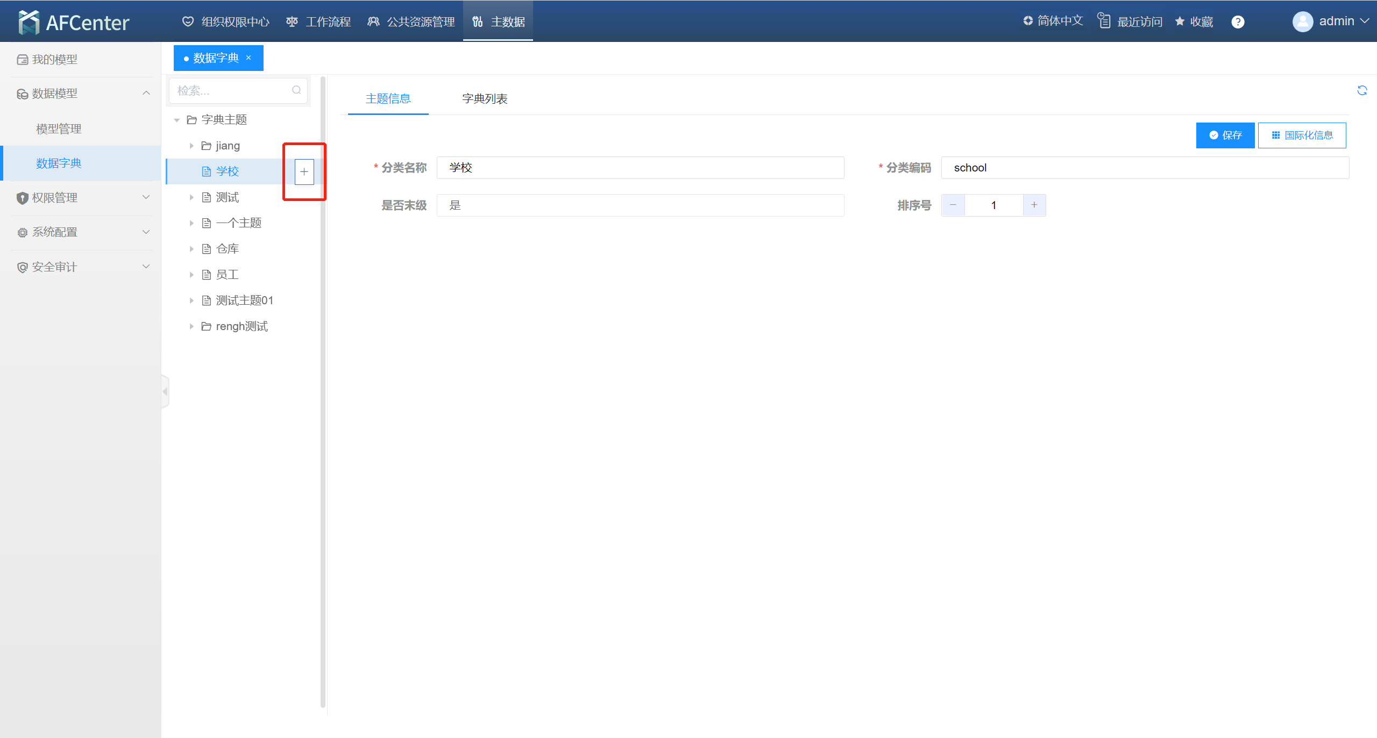Click the 保存 save button
Screen dimensions: 1377x738
click(x=1225, y=135)
